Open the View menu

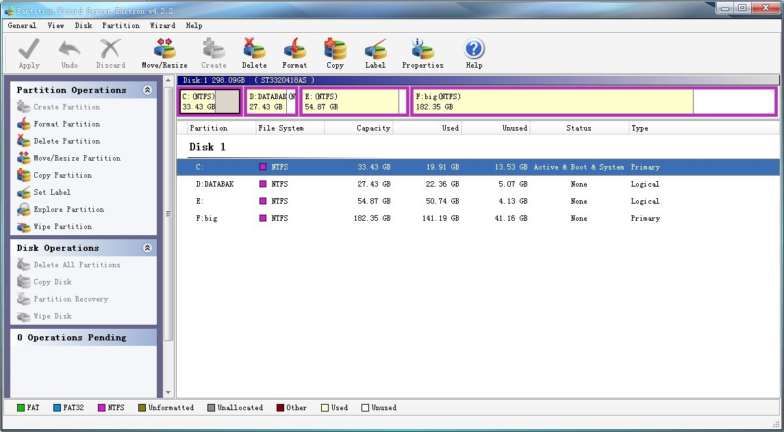[x=56, y=25]
